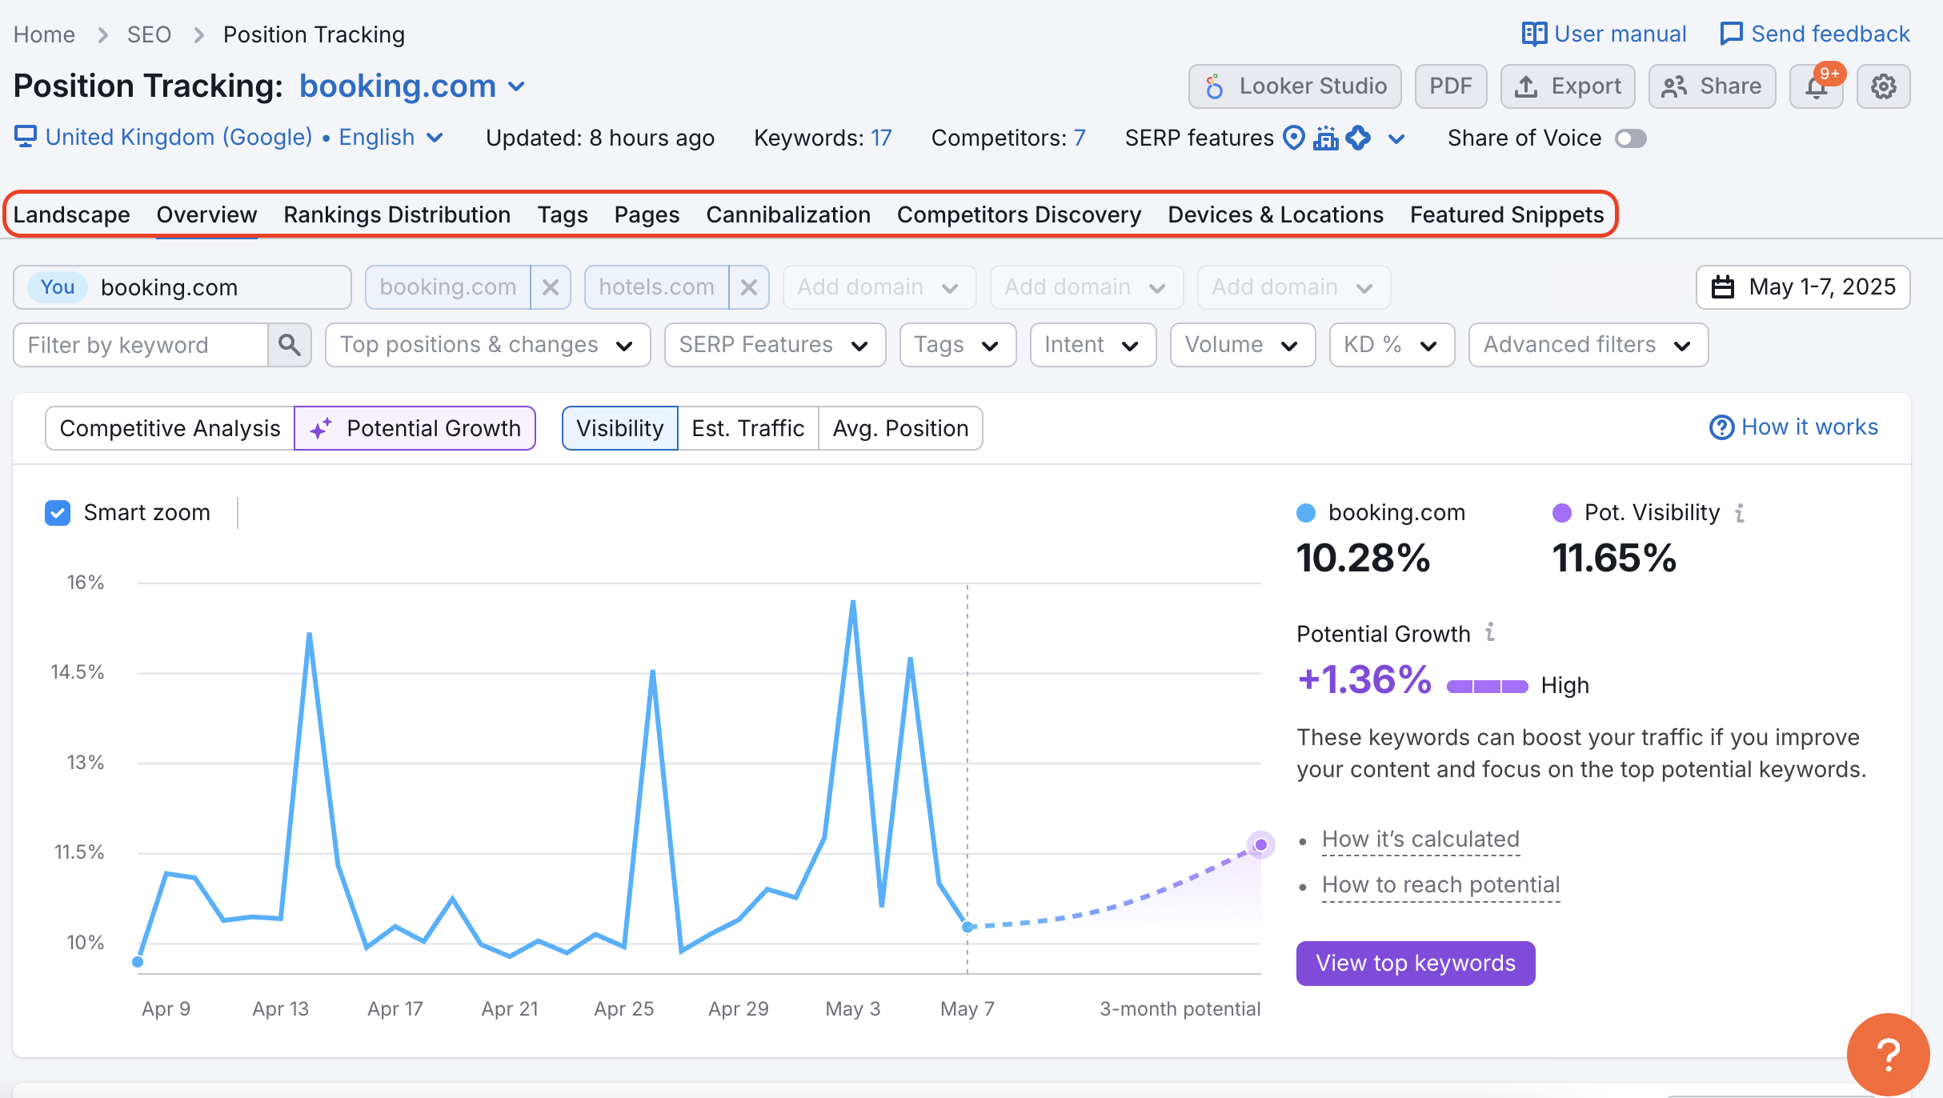The image size is (1943, 1098).
Task: Open the settings gear icon
Action: tap(1884, 86)
